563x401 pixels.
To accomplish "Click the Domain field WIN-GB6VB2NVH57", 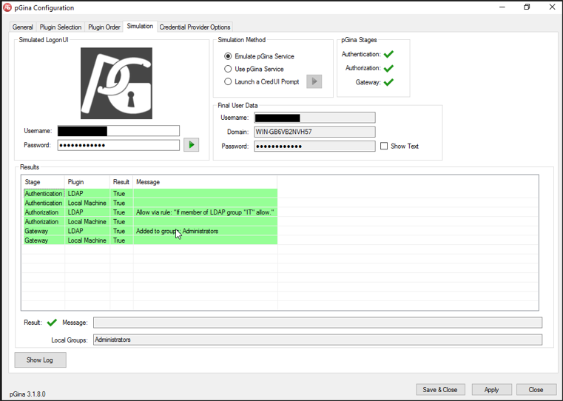I will (314, 132).
